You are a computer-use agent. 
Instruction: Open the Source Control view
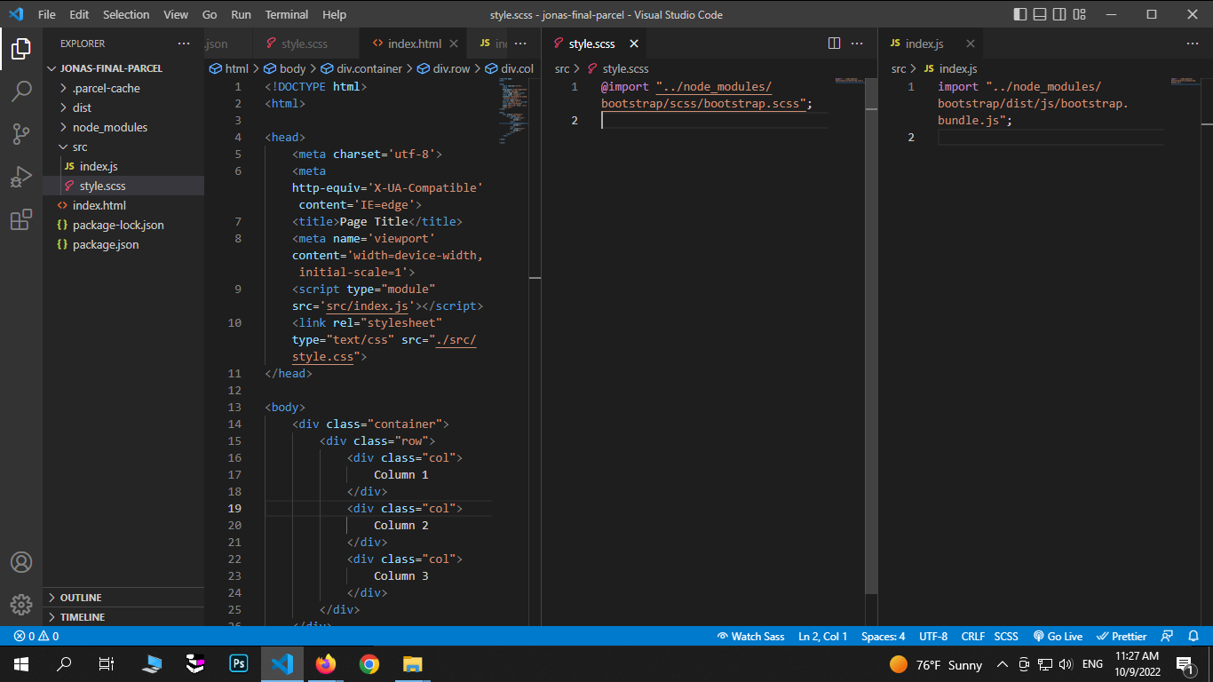pyautogui.click(x=21, y=134)
